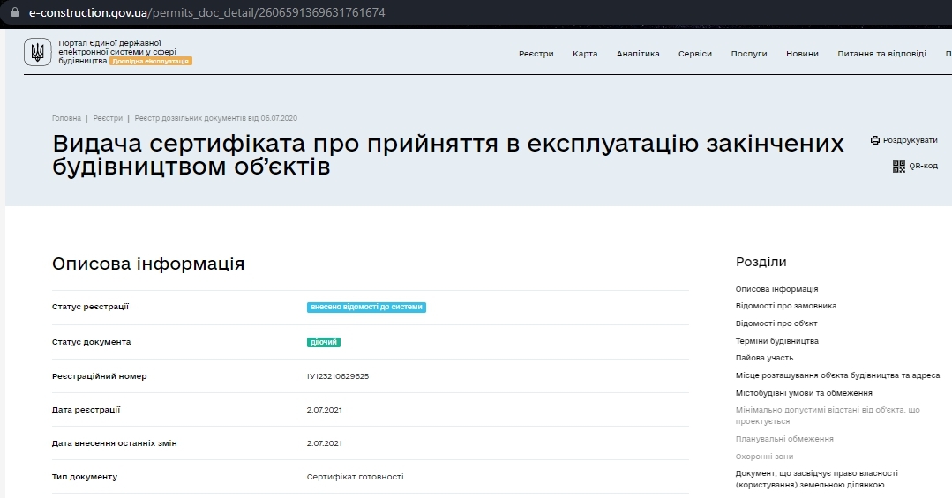Go to Аналітика in the navigation
Viewport: 952px width, 498px height.
coord(638,54)
